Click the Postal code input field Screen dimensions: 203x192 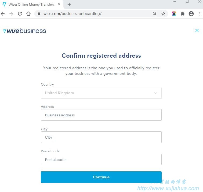pyautogui.click(x=101, y=159)
